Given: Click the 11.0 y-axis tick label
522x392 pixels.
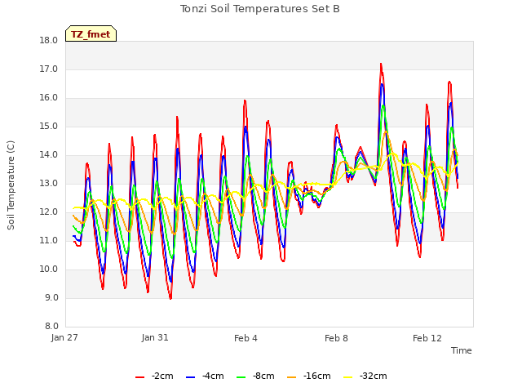Looking at the screenshot, I should point(49,240).
